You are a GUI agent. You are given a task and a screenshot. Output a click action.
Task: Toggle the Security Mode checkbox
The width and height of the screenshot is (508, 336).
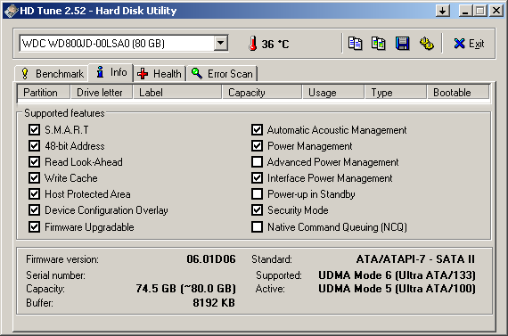257,210
